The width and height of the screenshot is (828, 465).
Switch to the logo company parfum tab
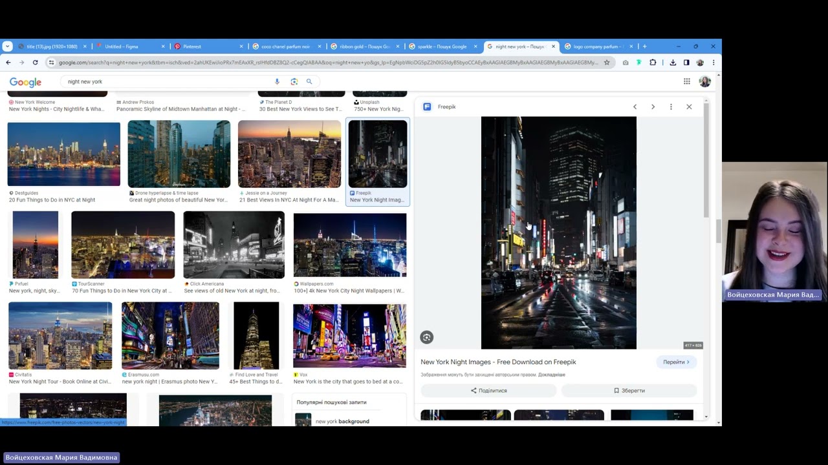point(598,46)
